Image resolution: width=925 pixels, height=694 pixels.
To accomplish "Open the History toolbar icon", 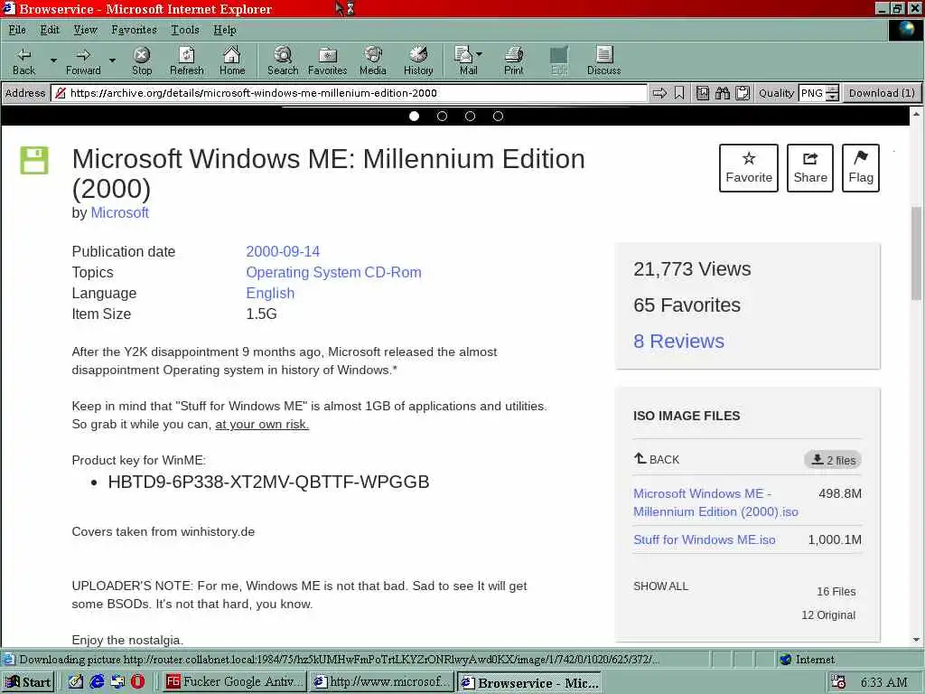I will click(x=418, y=61).
